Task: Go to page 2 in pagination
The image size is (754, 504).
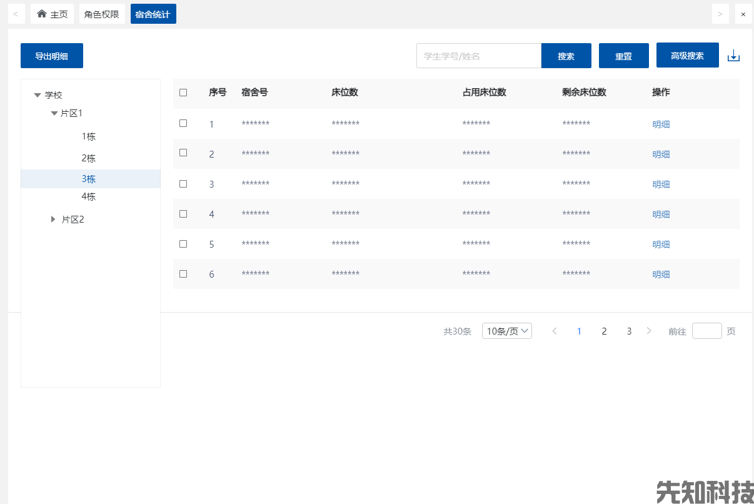Action: pos(604,331)
